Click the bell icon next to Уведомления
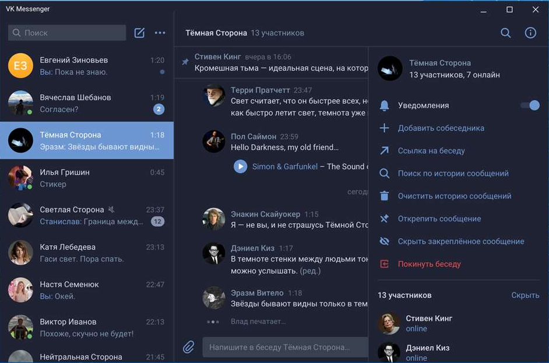The width and height of the screenshot is (549, 363). 385,105
